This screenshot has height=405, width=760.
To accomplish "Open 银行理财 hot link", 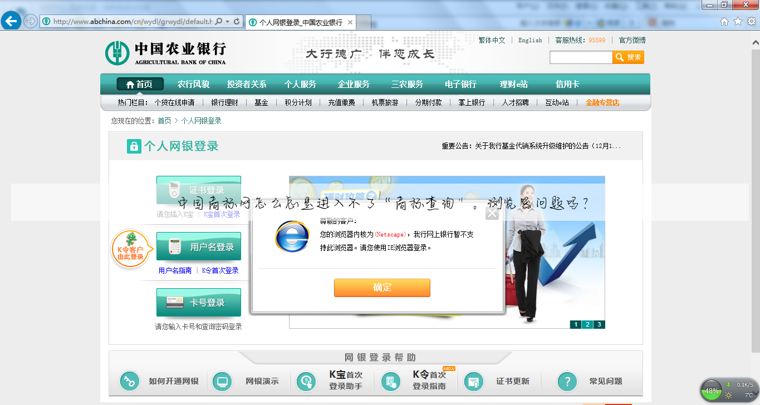I will click(224, 102).
